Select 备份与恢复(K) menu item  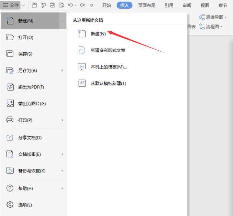[34, 171]
